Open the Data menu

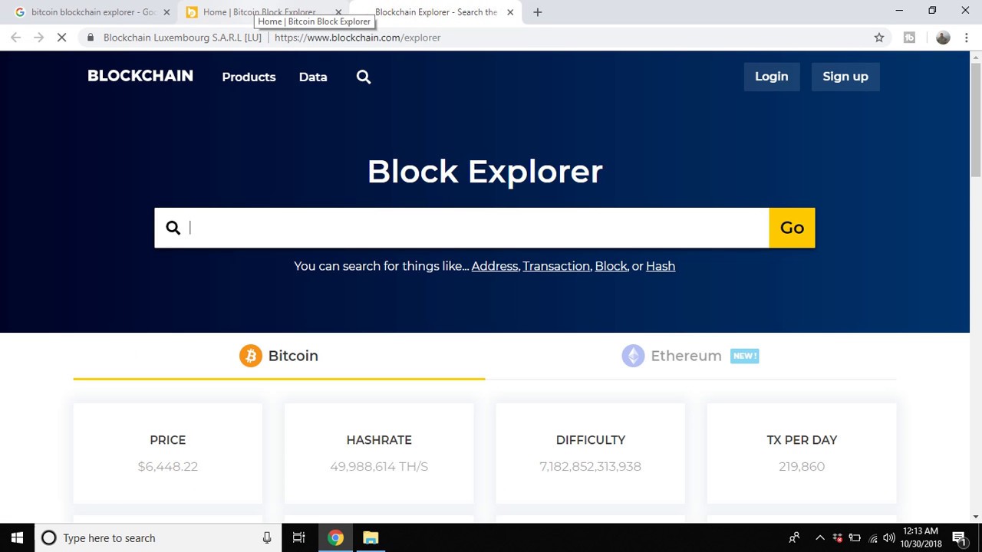point(313,77)
